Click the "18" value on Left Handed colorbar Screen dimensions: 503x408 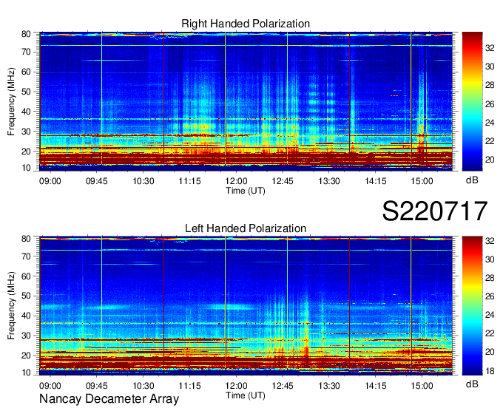click(x=490, y=371)
